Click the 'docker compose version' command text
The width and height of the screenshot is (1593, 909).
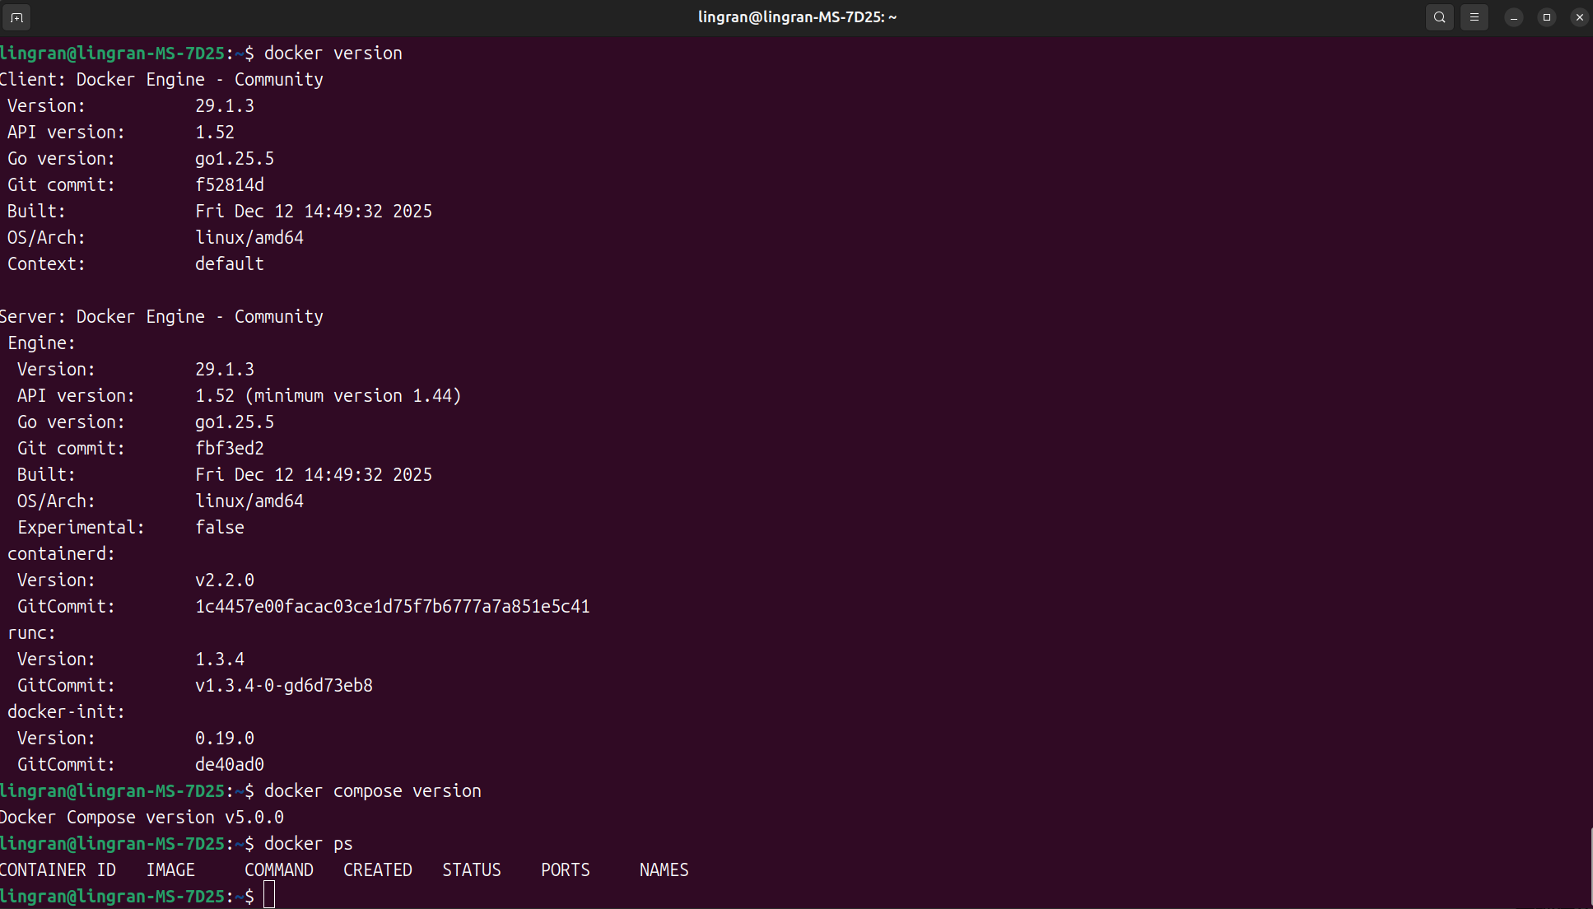tap(372, 791)
